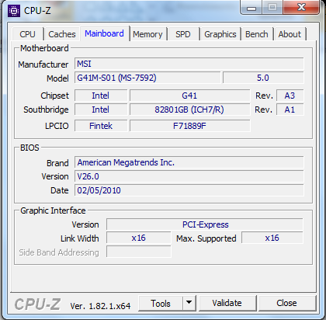Switch to the CPU tab

pyautogui.click(x=27, y=34)
